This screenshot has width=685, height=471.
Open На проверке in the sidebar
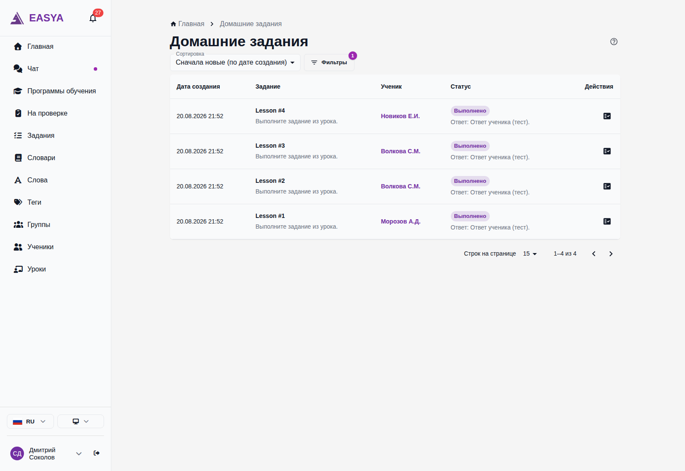pyautogui.click(x=56, y=113)
